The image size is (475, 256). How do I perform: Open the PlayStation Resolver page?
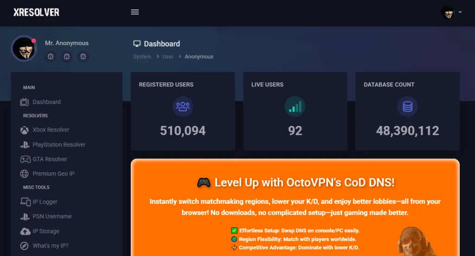59,144
